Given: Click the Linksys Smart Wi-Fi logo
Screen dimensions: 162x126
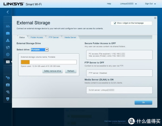Looking at the screenshot, I should 22,4.
